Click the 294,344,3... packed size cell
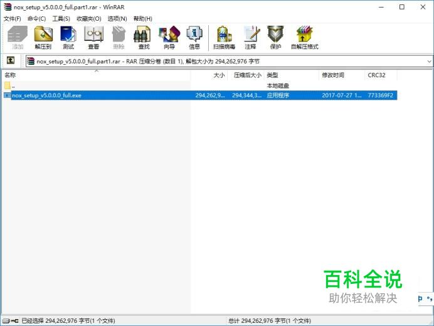This screenshot has width=434, height=326. point(246,95)
